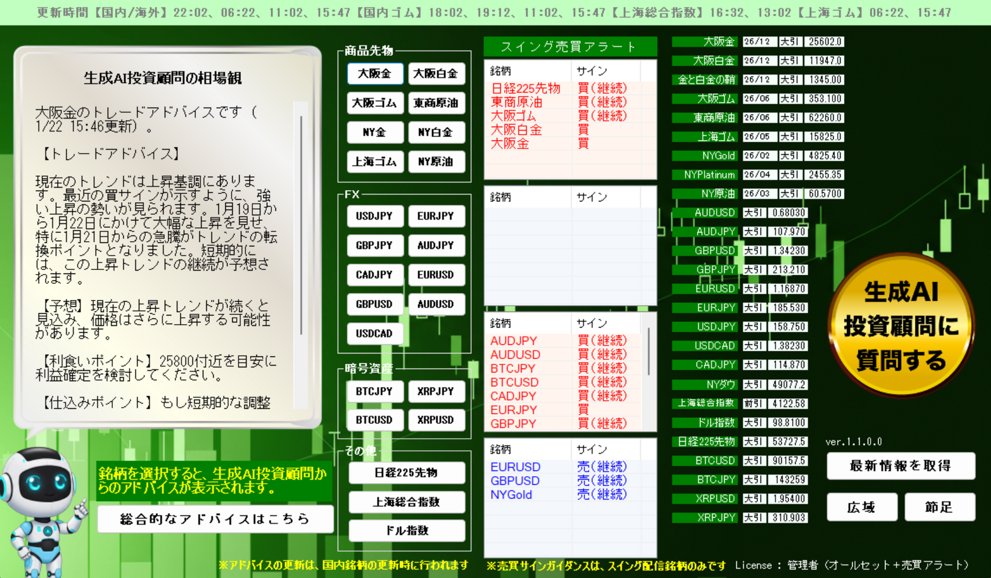991x578 pixels.
Task: Select GBPUSD row in sell signal list
Action: [x=570, y=481]
